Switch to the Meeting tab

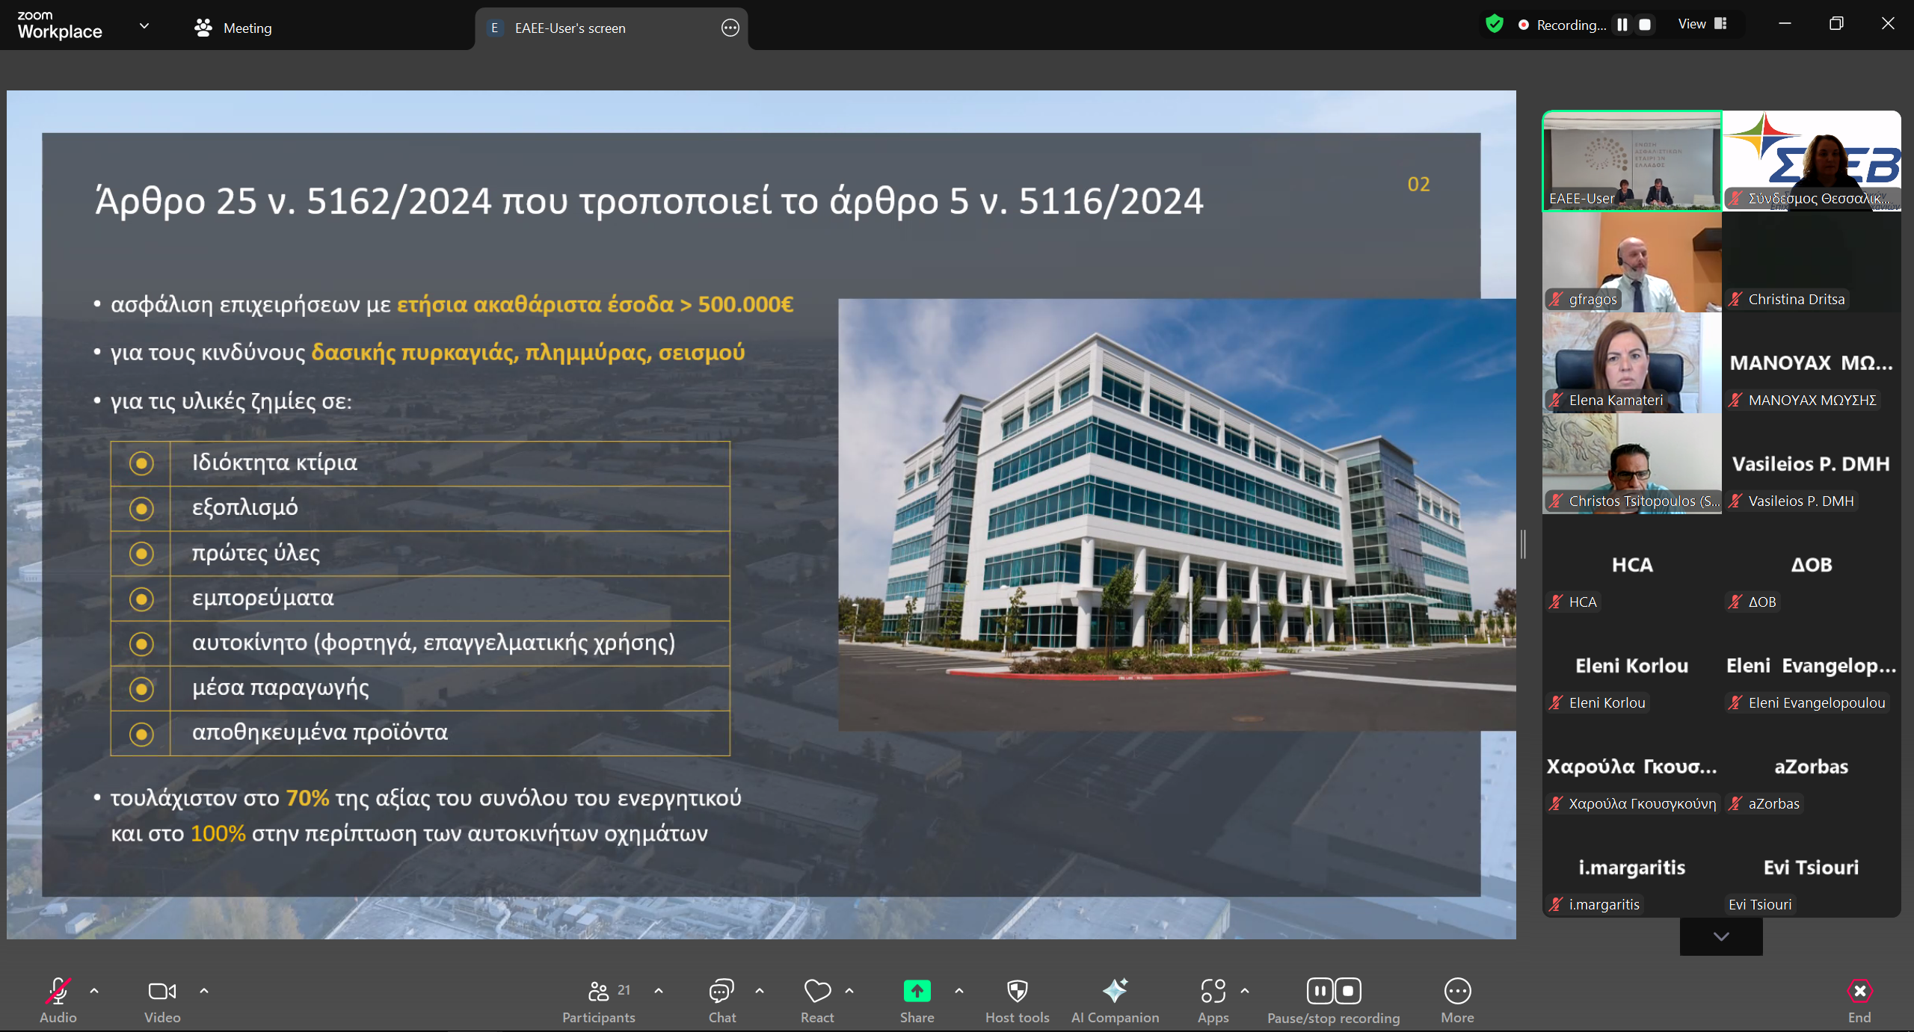(x=233, y=28)
